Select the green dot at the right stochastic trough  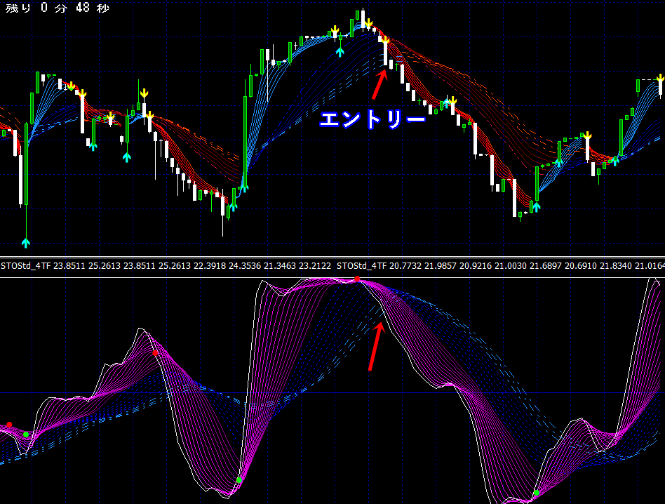click(x=537, y=493)
